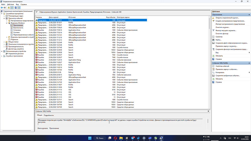Click Сохранить выбранные события action
This screenshot has width=251, height=141.
pyautogui.click(x=227, y=76)
